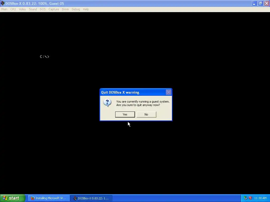Click the network connection tray icon
This screenshot has height=202, width=270.
(245, 198)
